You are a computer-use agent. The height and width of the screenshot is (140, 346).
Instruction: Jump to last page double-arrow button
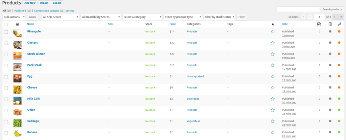tap(342, 17)
